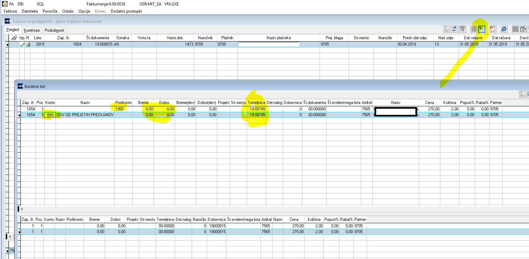
Task: Click the Št.dokumenta header in Kontirni list
Action: click(314, 103)
